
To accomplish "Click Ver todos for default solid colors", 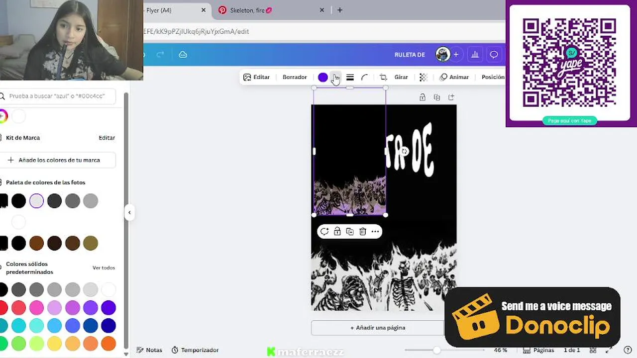I will pyautogui.click(x=104, y=268).
